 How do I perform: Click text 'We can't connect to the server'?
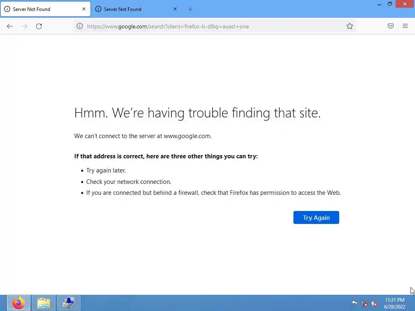click(x=143, y=136)
